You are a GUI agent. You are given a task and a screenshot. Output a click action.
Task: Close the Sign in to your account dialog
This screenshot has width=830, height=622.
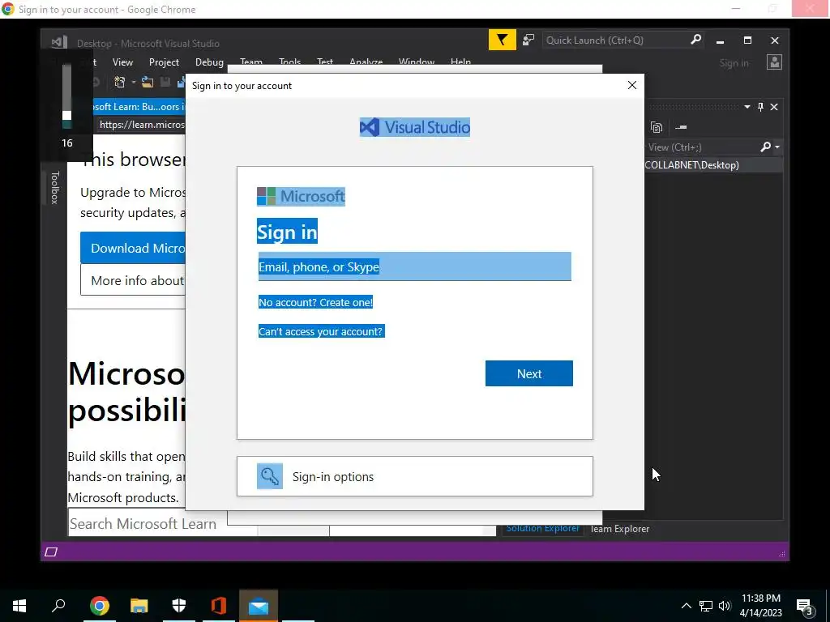click(x=632, y=85)
